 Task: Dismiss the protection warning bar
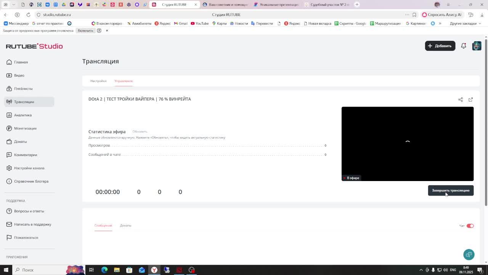107,31
